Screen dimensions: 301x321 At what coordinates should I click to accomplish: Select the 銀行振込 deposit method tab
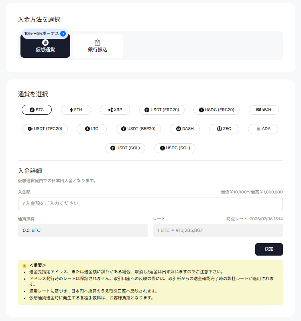(98, 46)
